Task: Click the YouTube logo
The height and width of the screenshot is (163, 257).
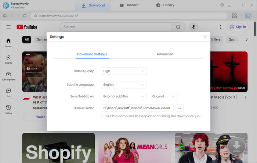Action: pos(27,27)
